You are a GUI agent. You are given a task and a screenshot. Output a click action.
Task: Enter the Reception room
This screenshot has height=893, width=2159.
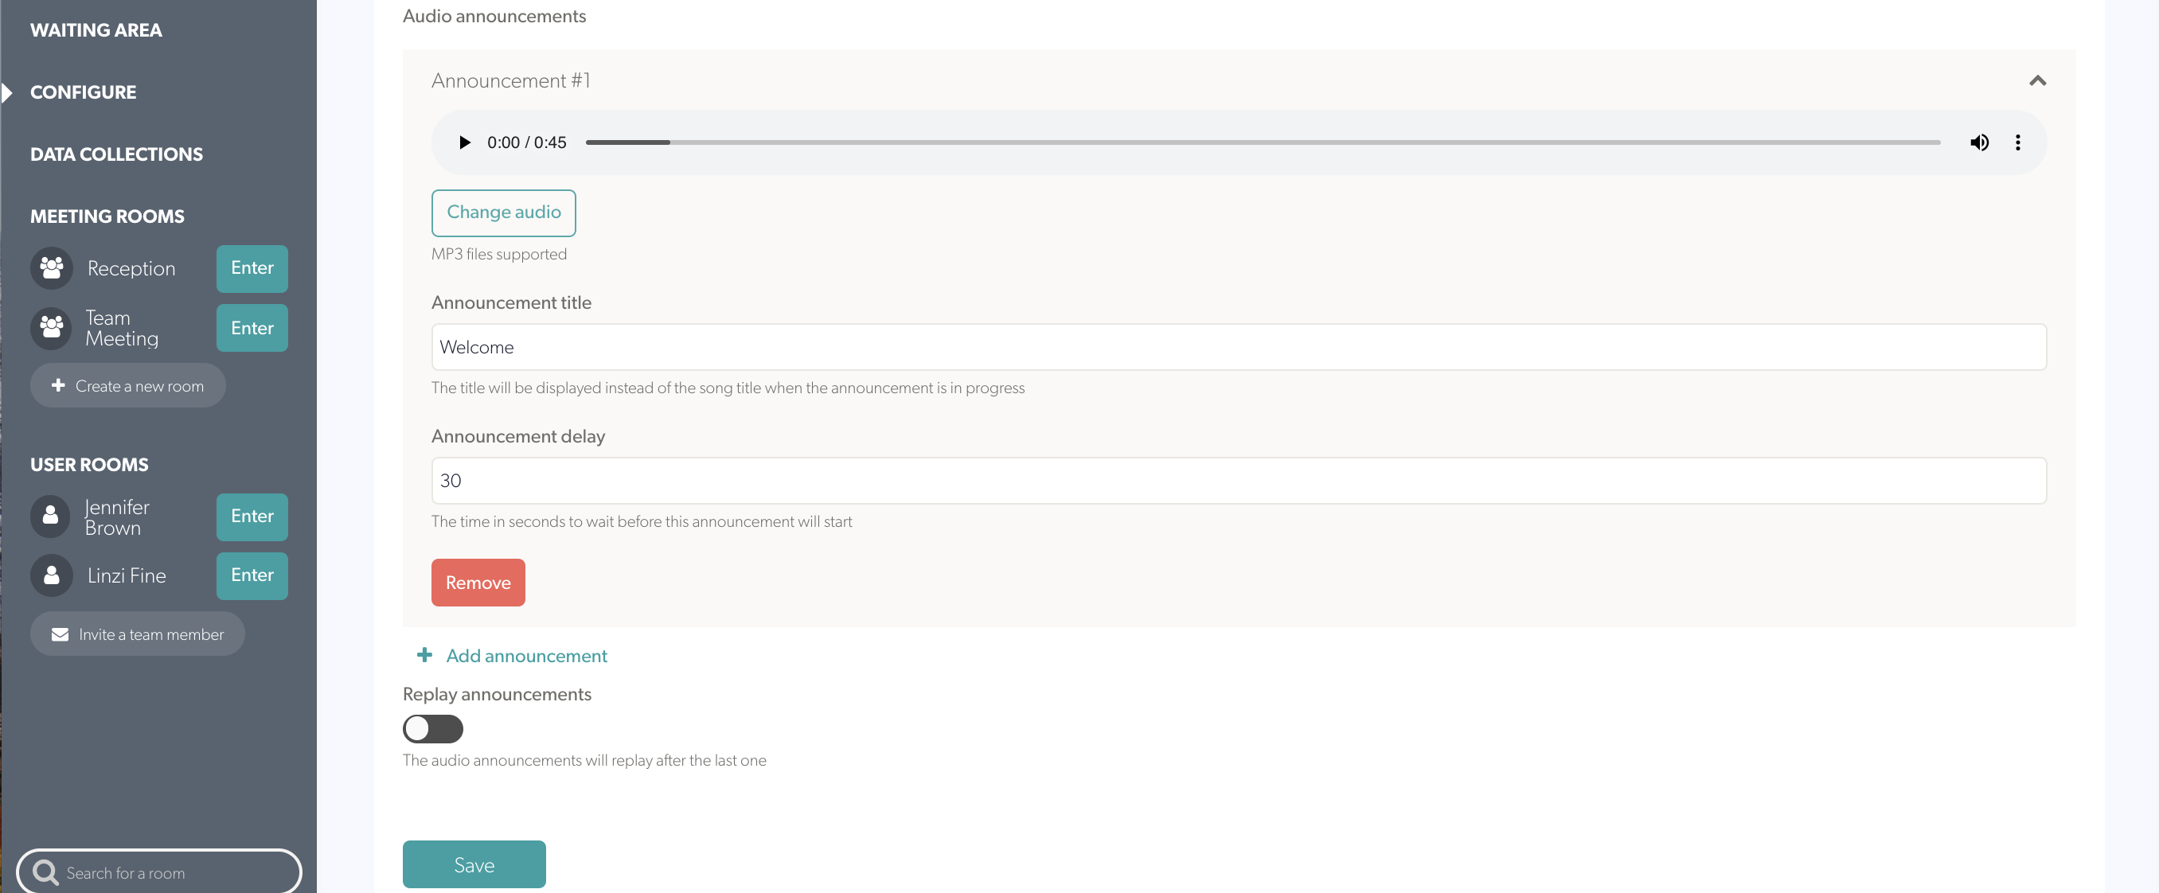[252, 268]
